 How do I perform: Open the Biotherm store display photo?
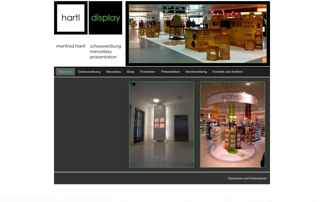(x=233, y=124)
